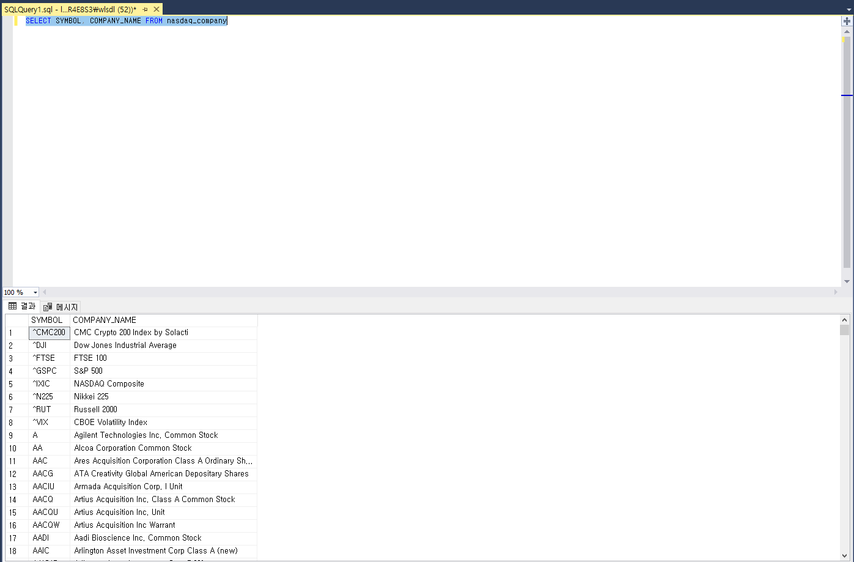Click the FROM keyword in the query

tap(154, 21)
